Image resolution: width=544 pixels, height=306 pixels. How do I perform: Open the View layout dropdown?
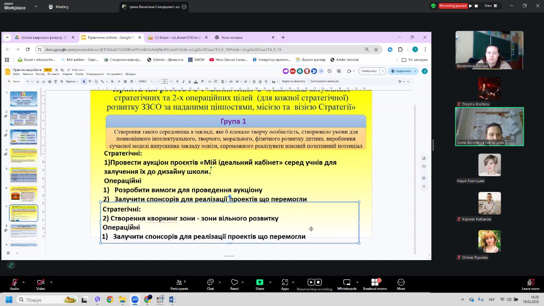pos(490,6)
